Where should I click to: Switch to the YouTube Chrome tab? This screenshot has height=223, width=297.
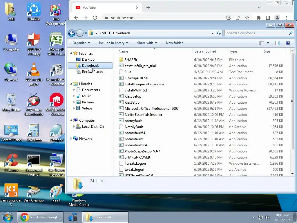[x=107, y=8]
